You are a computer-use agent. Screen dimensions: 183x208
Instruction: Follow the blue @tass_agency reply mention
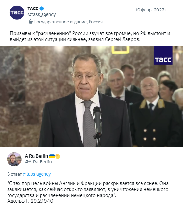point(37,174)
